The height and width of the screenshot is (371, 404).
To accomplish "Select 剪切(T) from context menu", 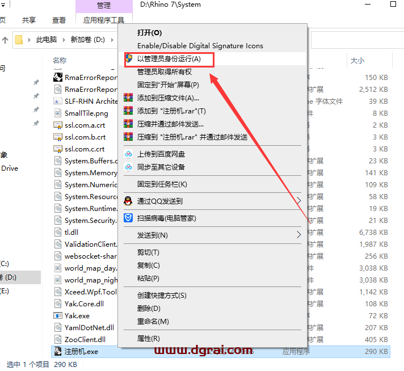I will [x=148, y=252].
